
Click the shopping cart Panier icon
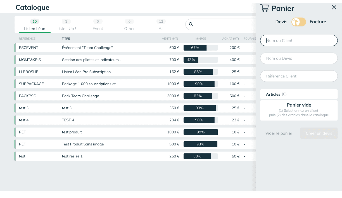[x=264, y=8]
